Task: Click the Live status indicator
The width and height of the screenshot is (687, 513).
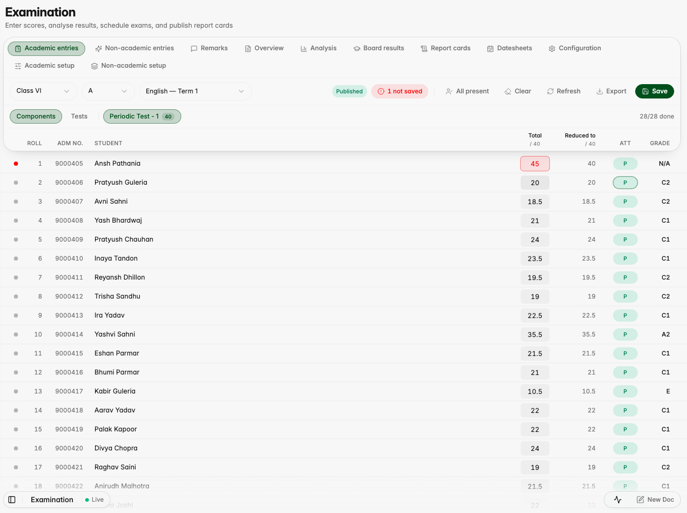Action: (94, 500)
